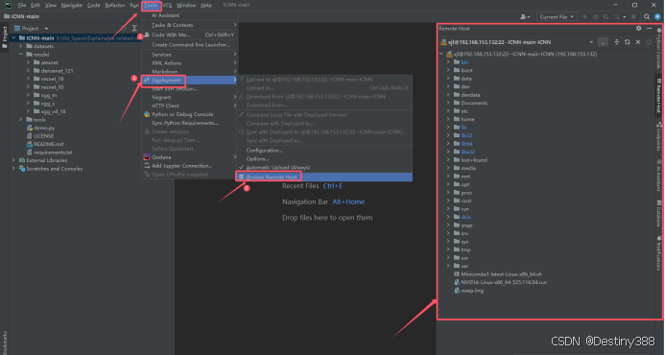Click ICNN-main breadcrumb in navigation bar
Viewport: 665px width, 355px height.
pyautogui.click(x=25, y=16)
